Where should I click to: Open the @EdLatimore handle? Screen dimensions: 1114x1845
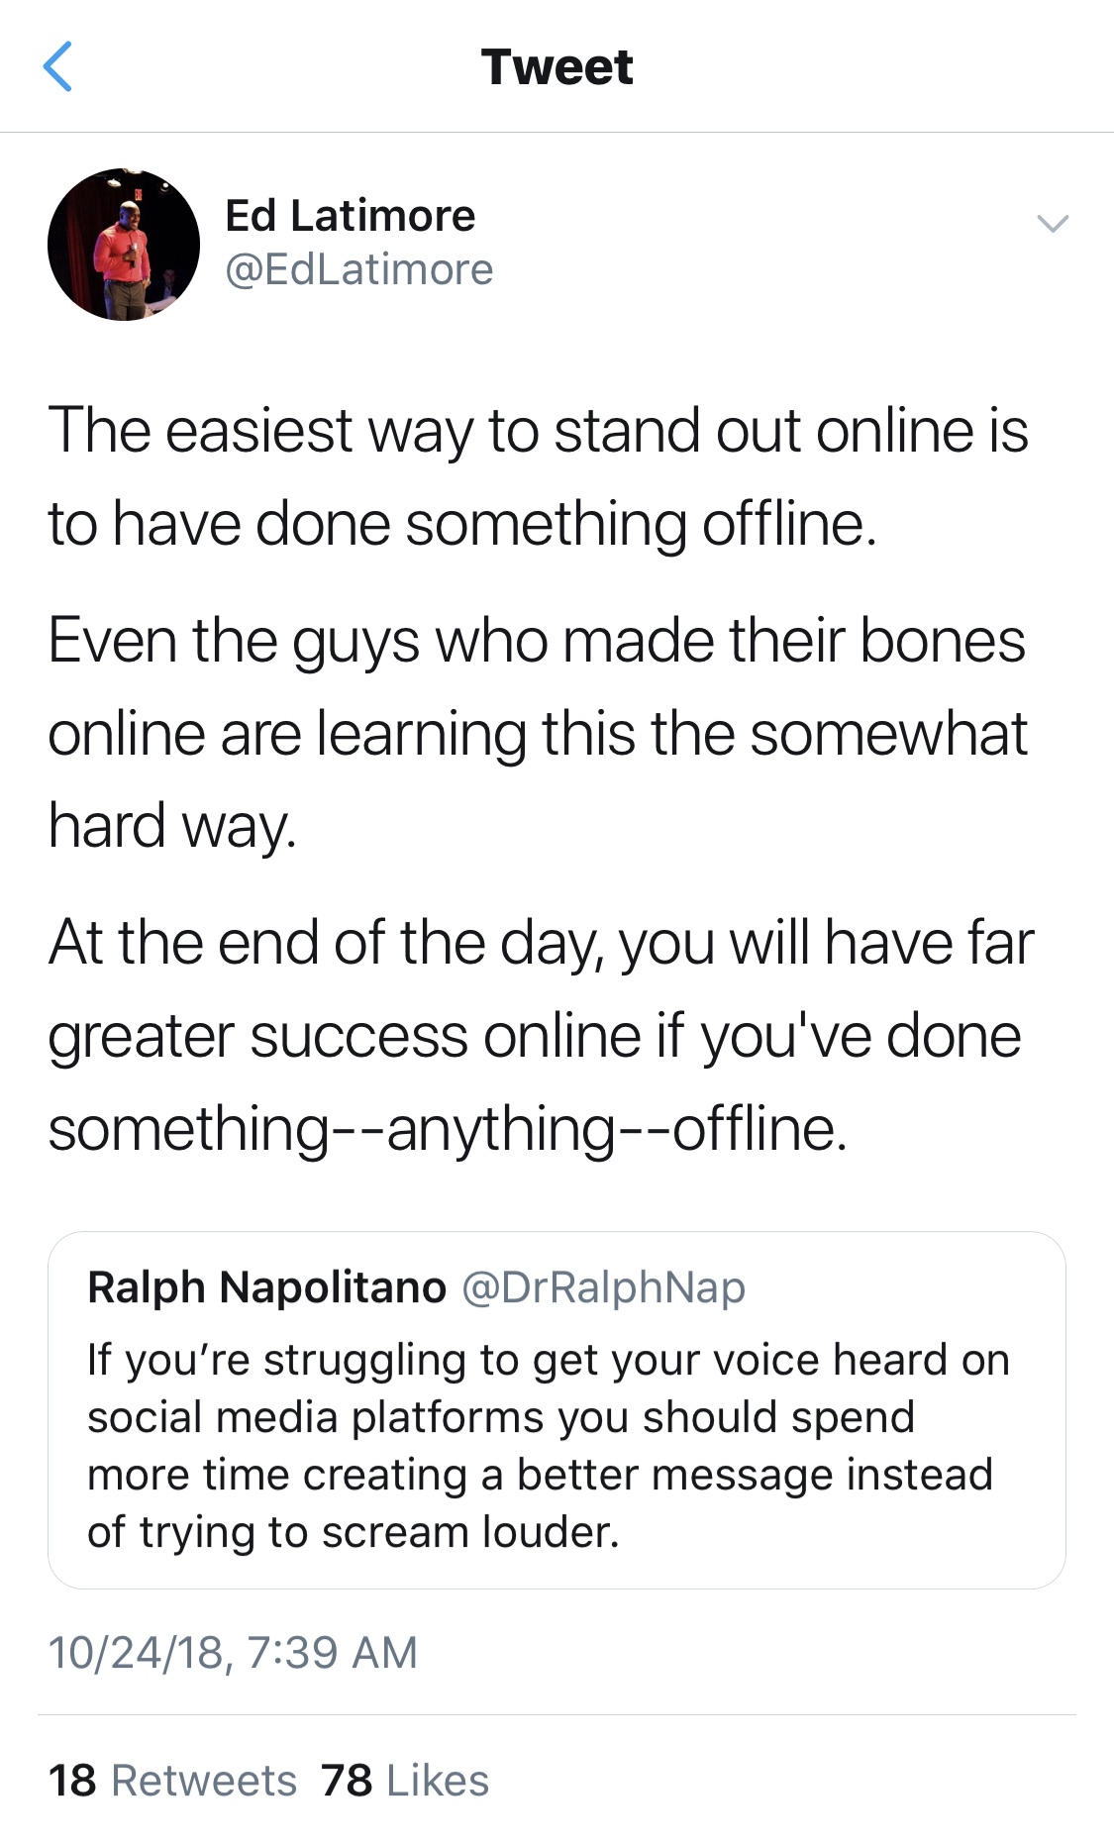(x=358, y=269)
